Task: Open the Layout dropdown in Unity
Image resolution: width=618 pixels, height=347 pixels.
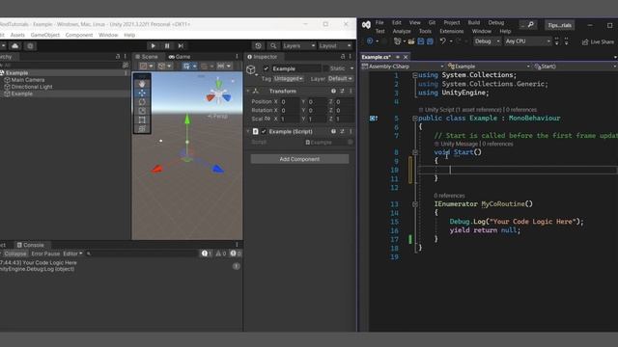Action: pyautogui.click(x=335, y=46)
